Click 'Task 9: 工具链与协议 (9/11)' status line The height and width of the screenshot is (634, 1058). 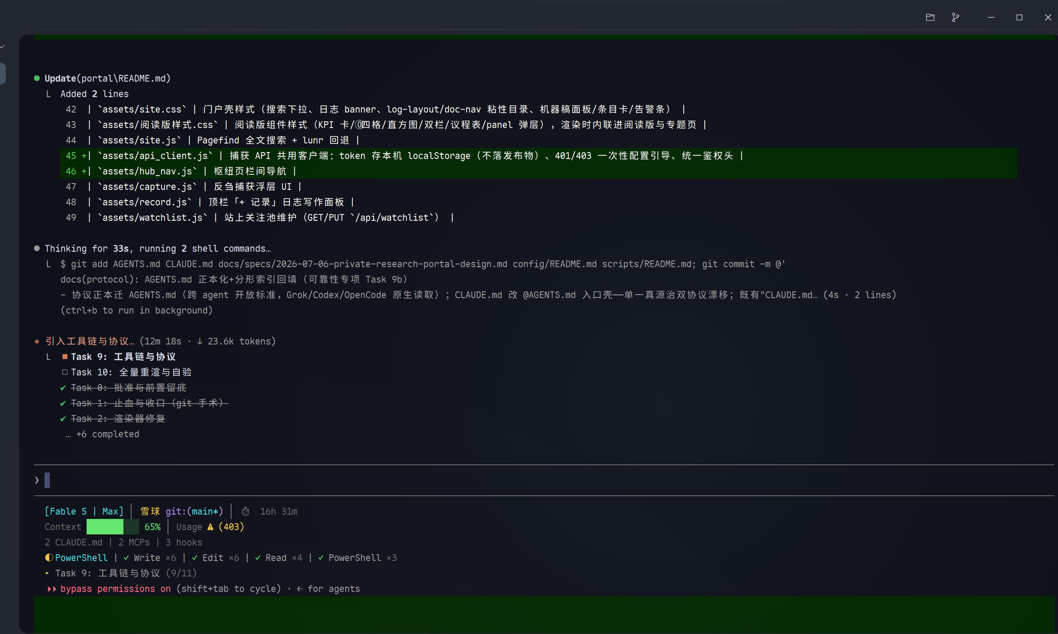[126, 573]
